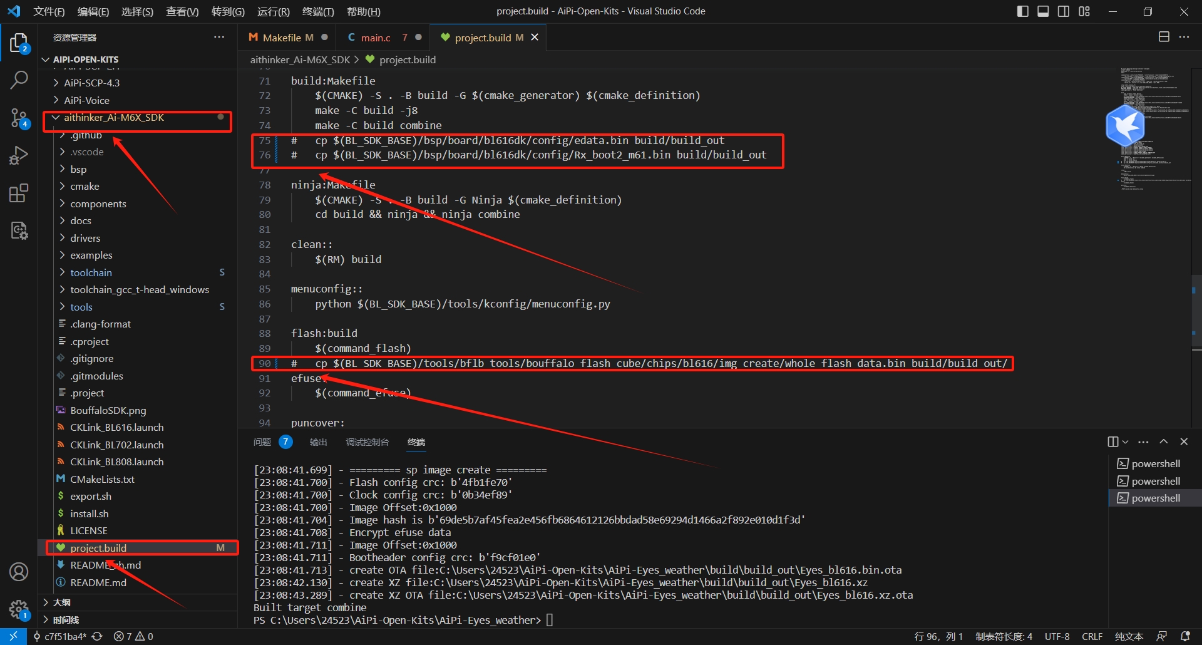Screen dimensions: 1202x645
Task: Open the LICENSE file
Action: (x=138, y=530)
